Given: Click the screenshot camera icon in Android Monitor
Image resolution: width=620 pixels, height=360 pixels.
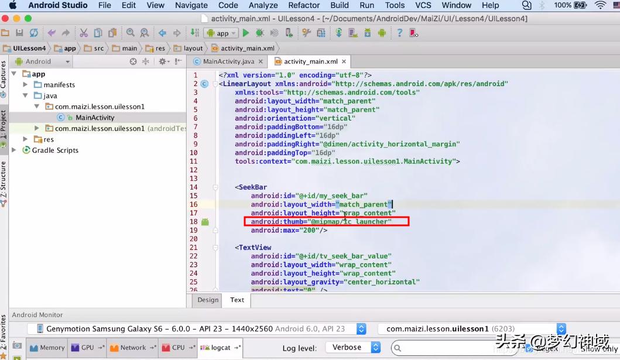Looking at the screenshot, I should click(17, 346).
